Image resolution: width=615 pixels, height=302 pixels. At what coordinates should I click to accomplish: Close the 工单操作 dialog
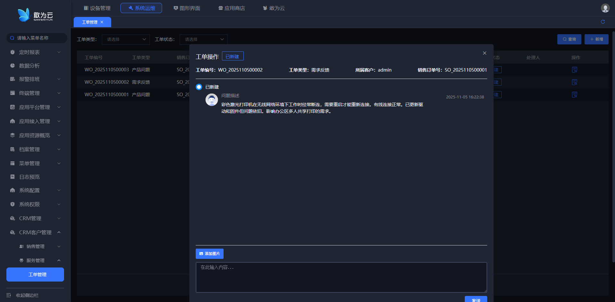pos(485,53)
